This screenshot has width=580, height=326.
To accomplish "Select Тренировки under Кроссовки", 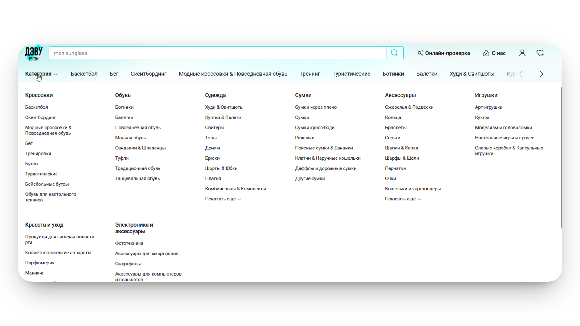I will tap(38, 154).
